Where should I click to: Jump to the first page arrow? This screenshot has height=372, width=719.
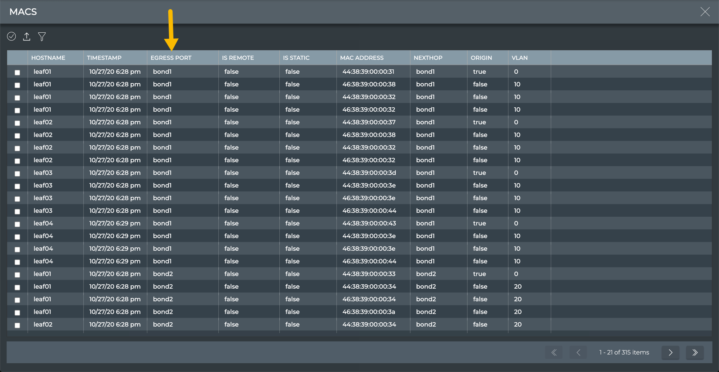[x=554, y=352]
